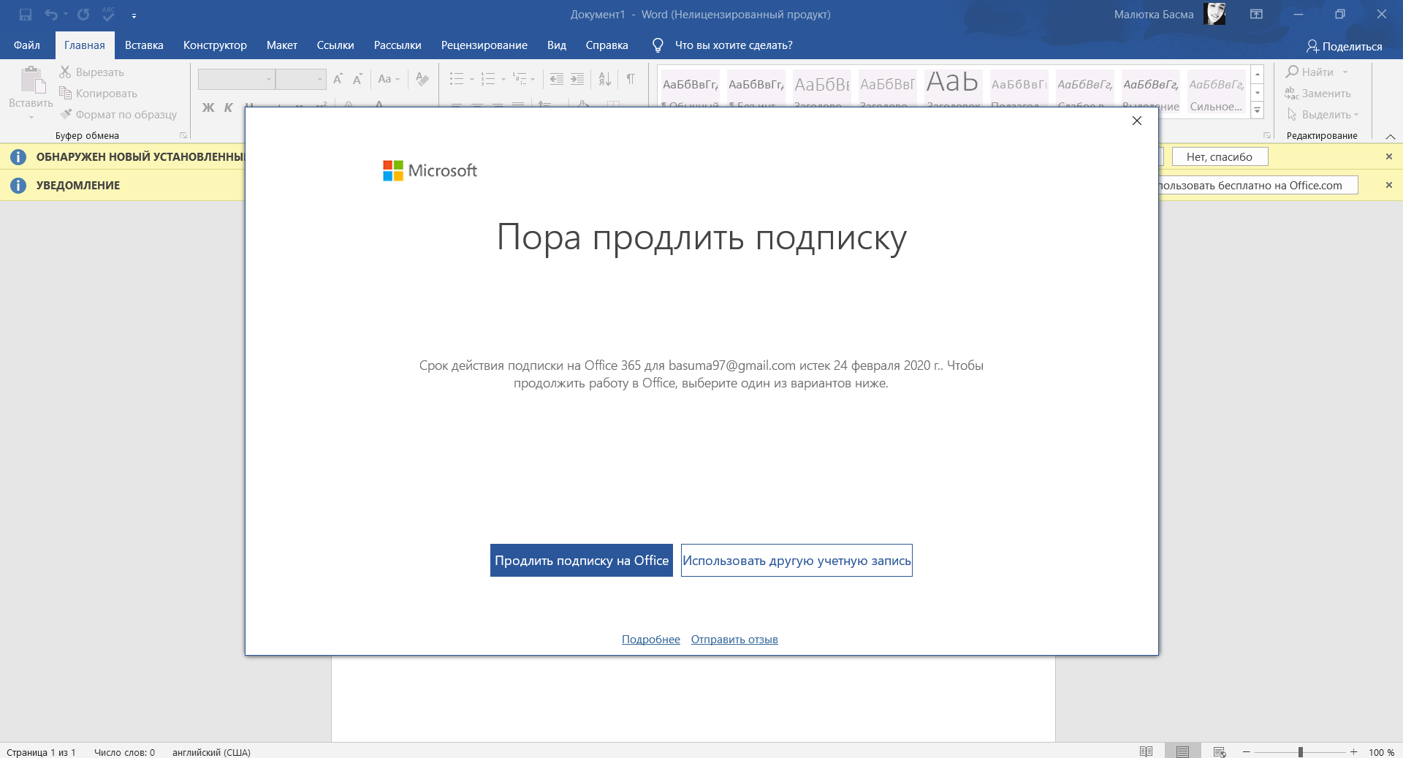The image size is (1403, 758).
Task: Click the numbered list icon
Action: tap(488, 79)
